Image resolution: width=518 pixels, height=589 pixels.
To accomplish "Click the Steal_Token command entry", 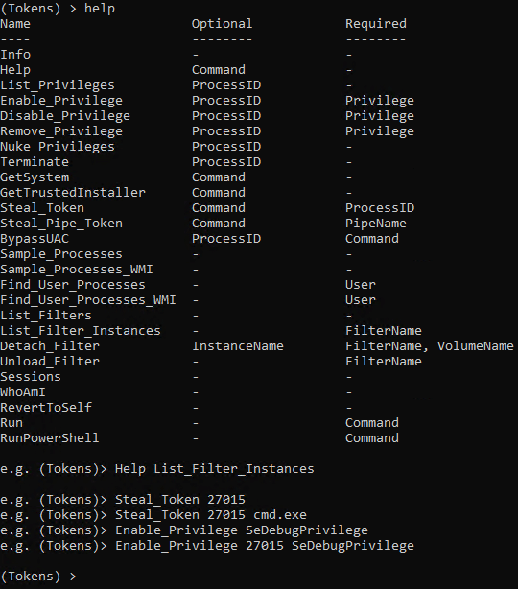I will point(42,208).
